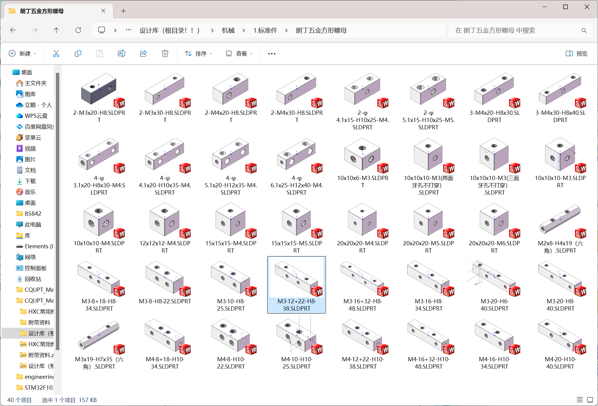Click 1.标准件 breadcrumb segment
The height and width of the screenshot is (406, 598).
(x=265, y=31)
